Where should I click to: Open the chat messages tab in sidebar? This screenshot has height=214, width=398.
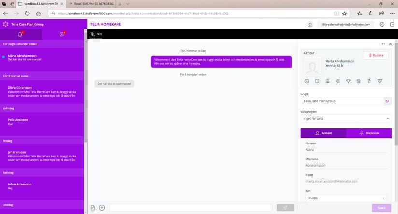62,34
